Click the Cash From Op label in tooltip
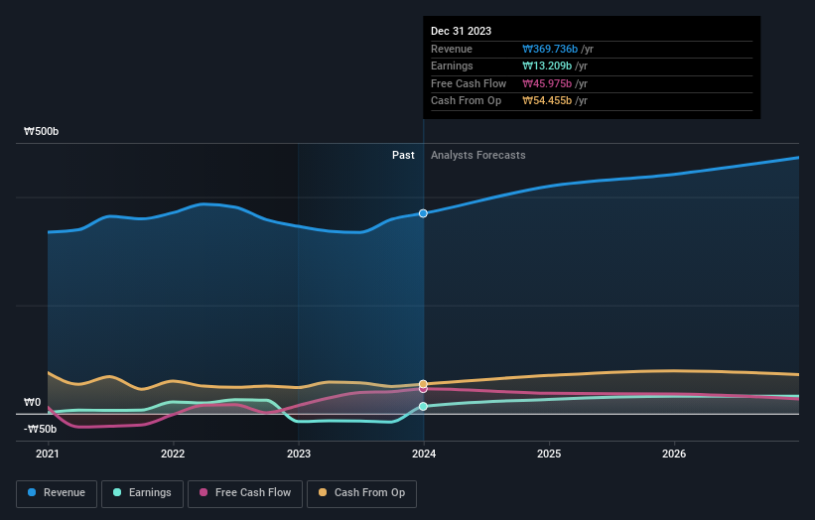Image resolution: width=815 pixels, height=520 pixels. point(467,101)
